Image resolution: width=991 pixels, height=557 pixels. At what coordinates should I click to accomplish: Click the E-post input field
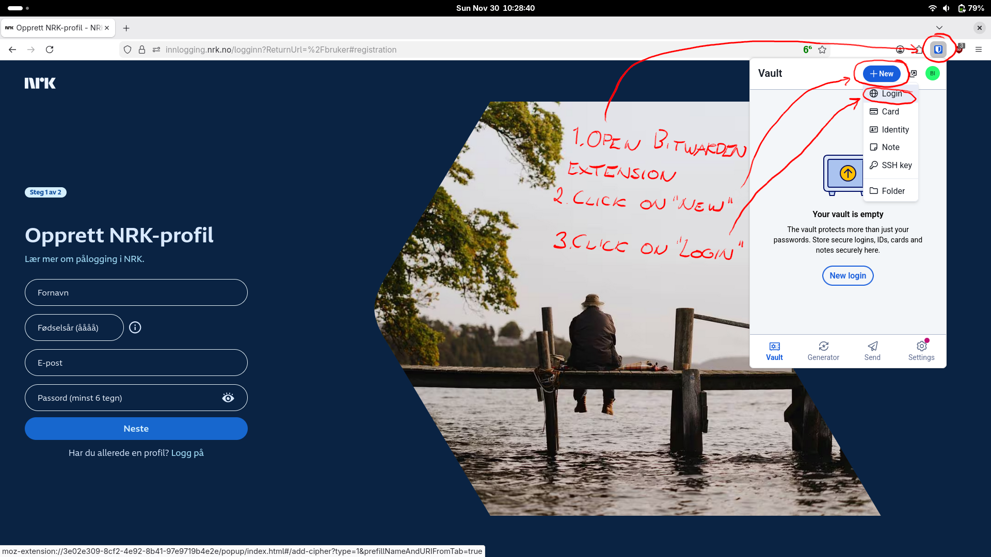tap(136, 363)
